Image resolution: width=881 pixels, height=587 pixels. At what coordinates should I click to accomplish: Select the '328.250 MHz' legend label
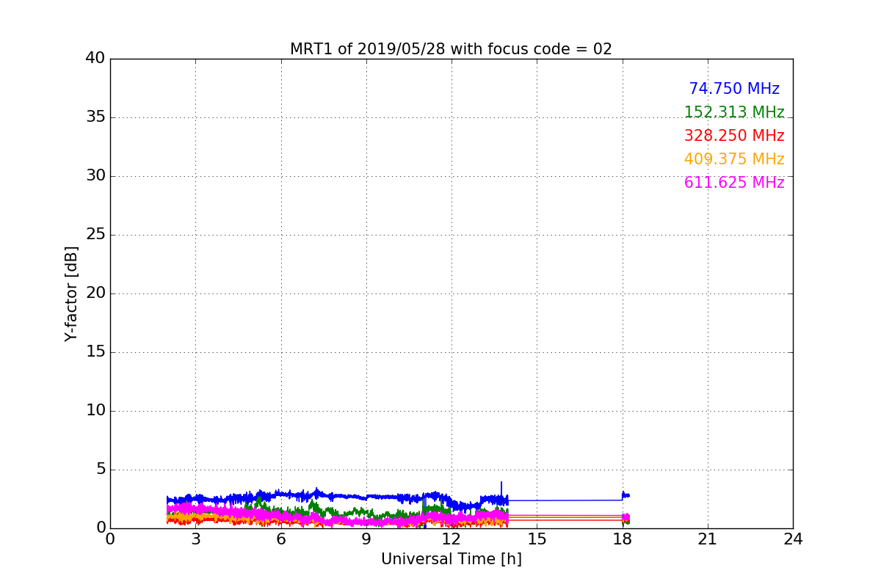point(734,136)
